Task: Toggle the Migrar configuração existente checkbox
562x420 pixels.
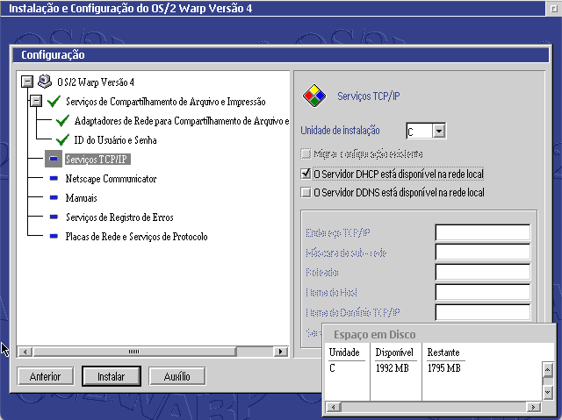Action: pyautogui.click(x=306, y=154)
